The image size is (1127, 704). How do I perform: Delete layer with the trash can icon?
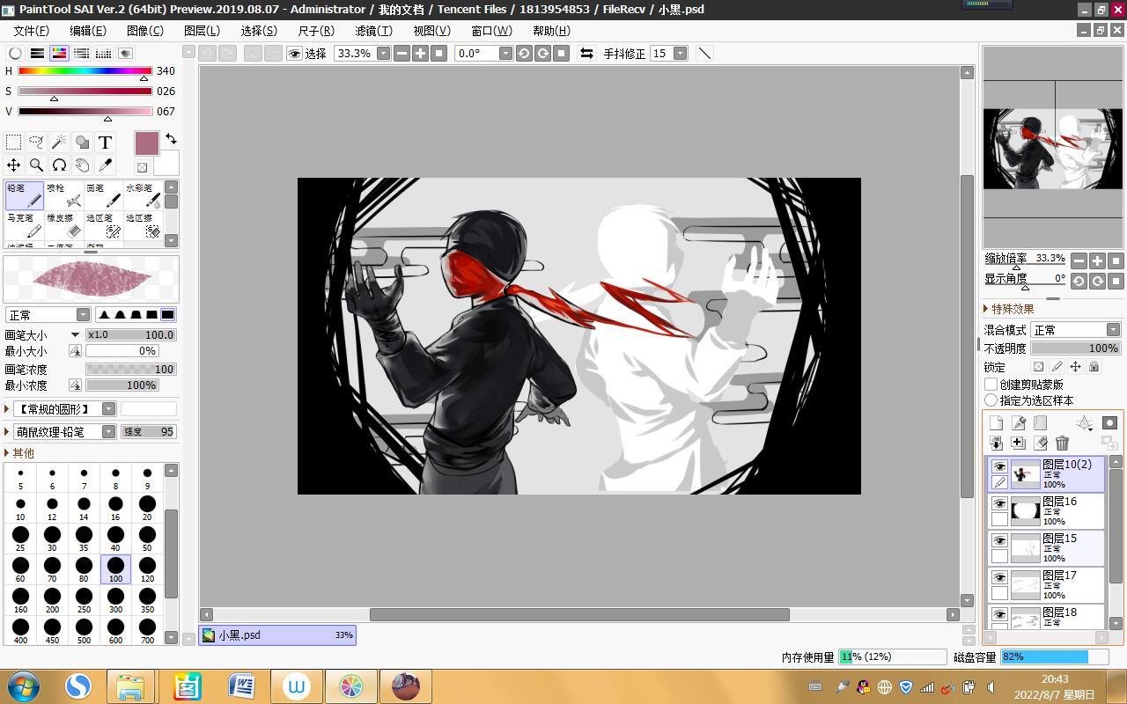1062,444
